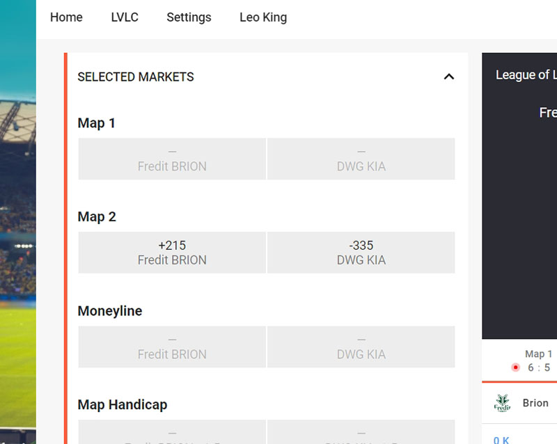This screenshot has height=444, width=557.
Task: Open Settings in the top navigation
Action: click(x=189, y=17)
